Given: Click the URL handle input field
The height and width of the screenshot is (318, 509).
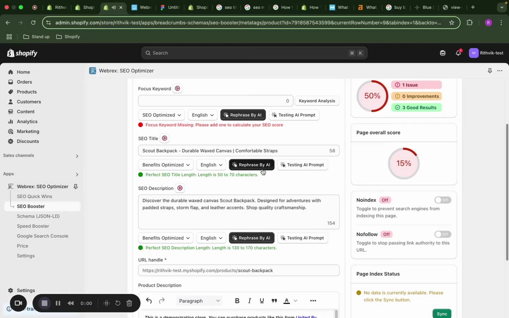Looking at the screenshot, I should 239,270.
